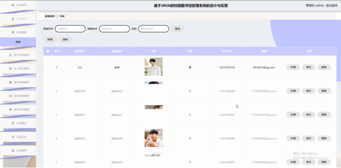
Task: Expand 读者管理 via its sidebar icon
Action: tap(13, 32)
